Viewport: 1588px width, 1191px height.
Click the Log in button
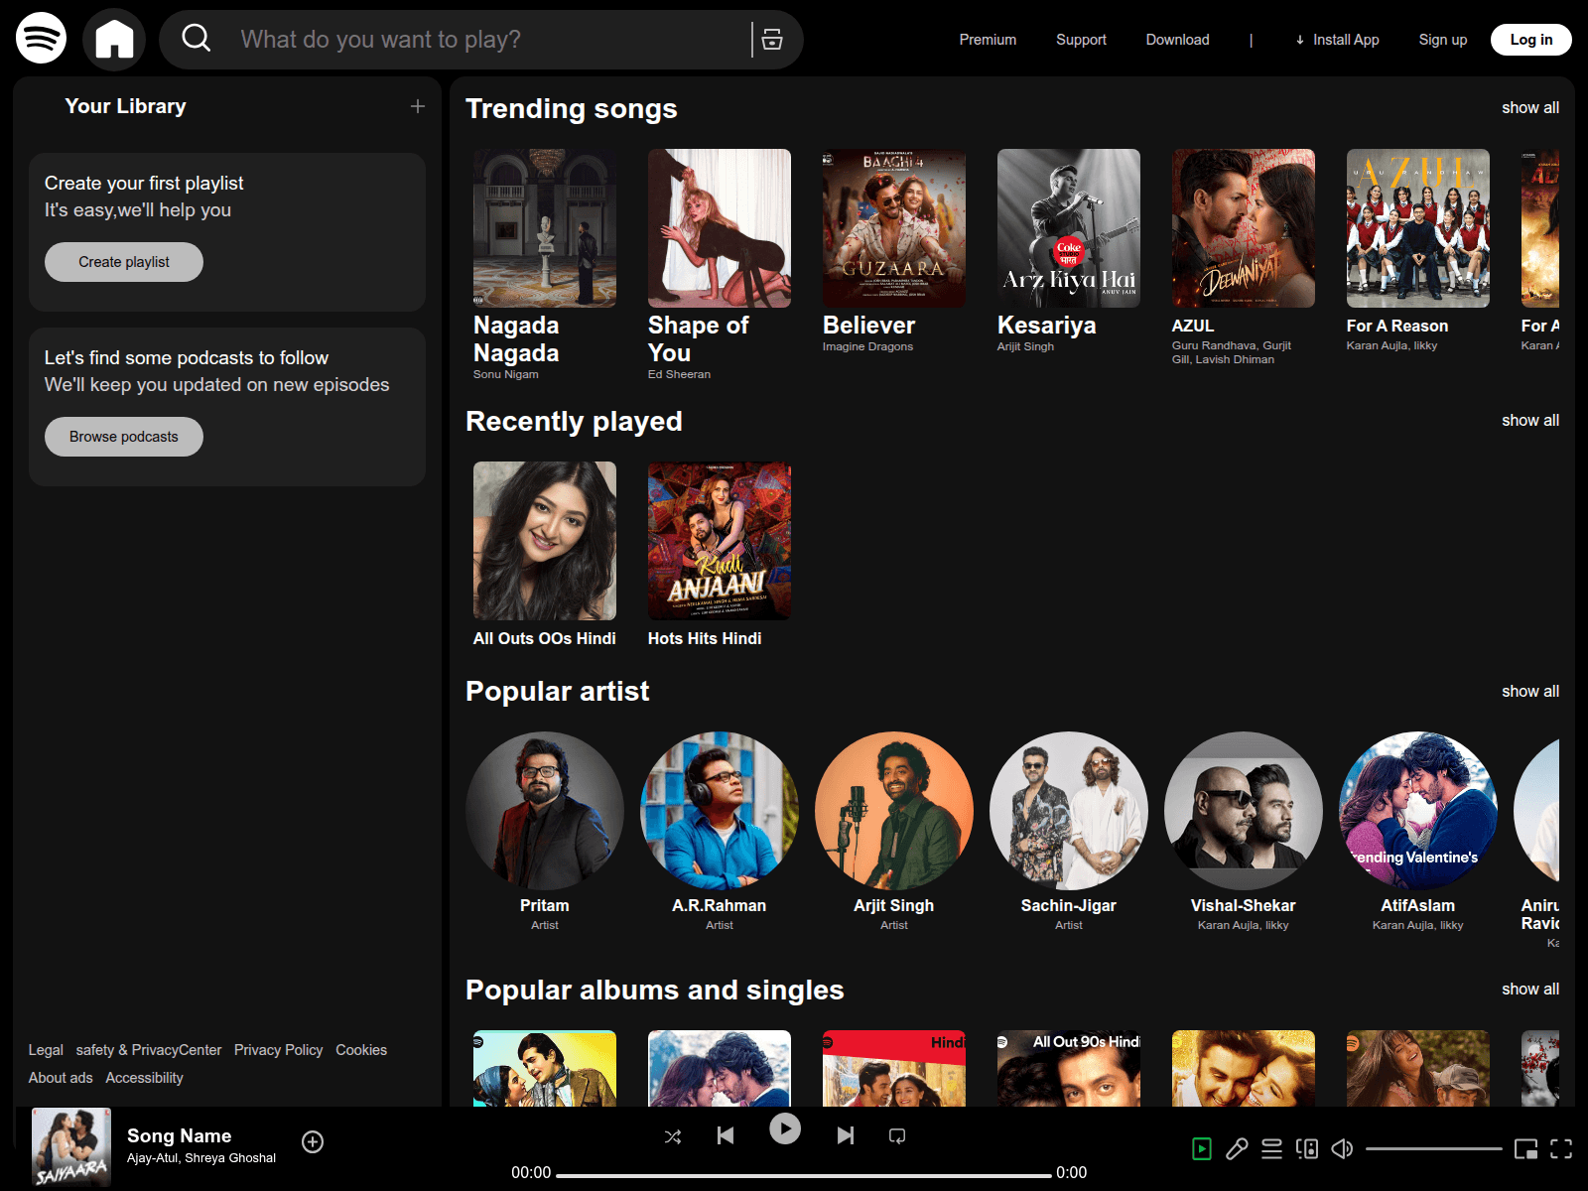coord(1531,40)
